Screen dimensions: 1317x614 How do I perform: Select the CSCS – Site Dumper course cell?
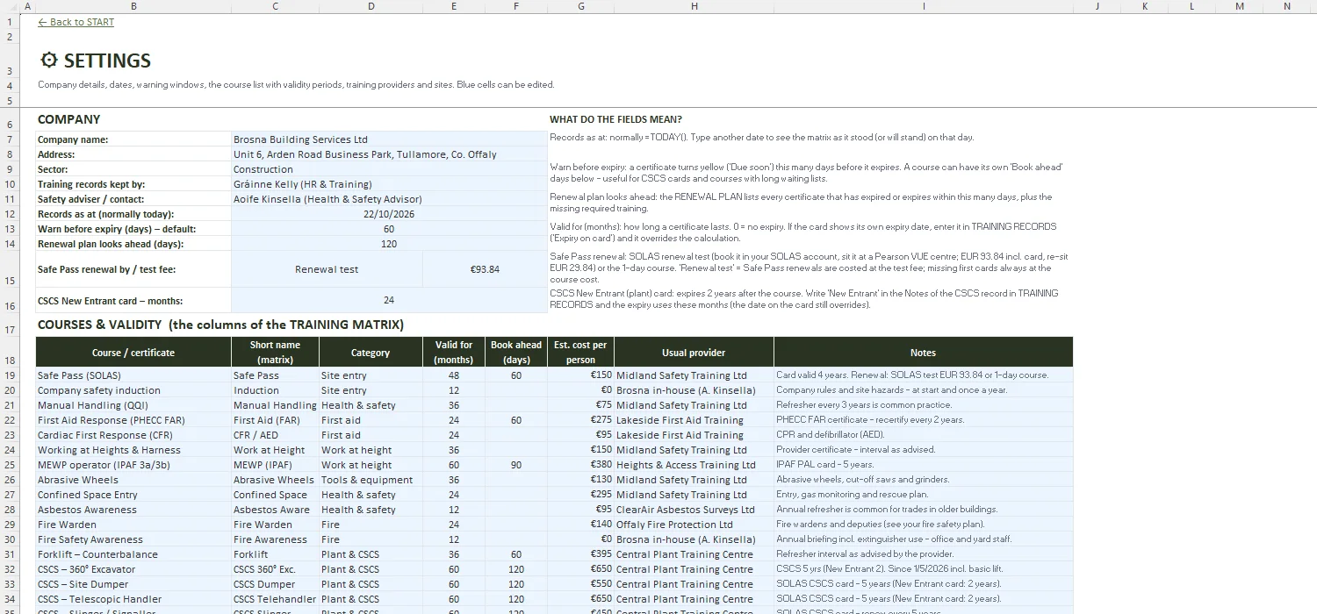tap(133, 583)
